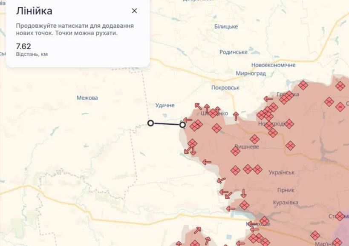This screenshot has height=246, width=349.
Task: Click the left endpoint of the ruler line
Action: [150, 123]
